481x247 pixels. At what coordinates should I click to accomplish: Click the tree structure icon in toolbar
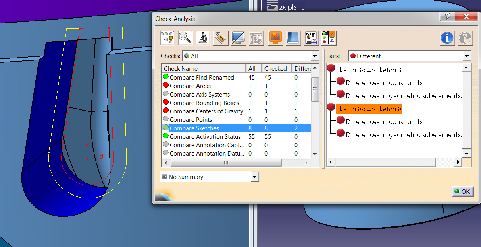[x=167, y=38]
